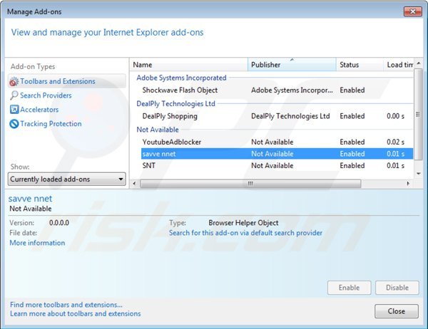
Task: Sort the list by Status column
Action: tap(360, 65)
